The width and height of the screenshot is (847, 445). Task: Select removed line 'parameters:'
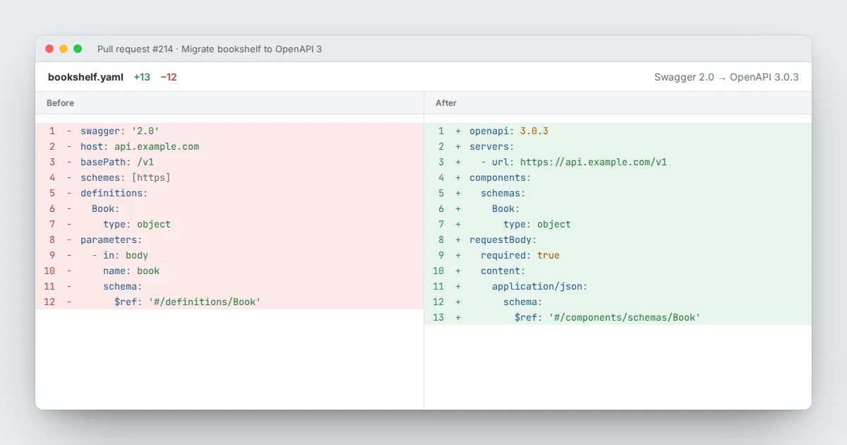pos(229,240)
